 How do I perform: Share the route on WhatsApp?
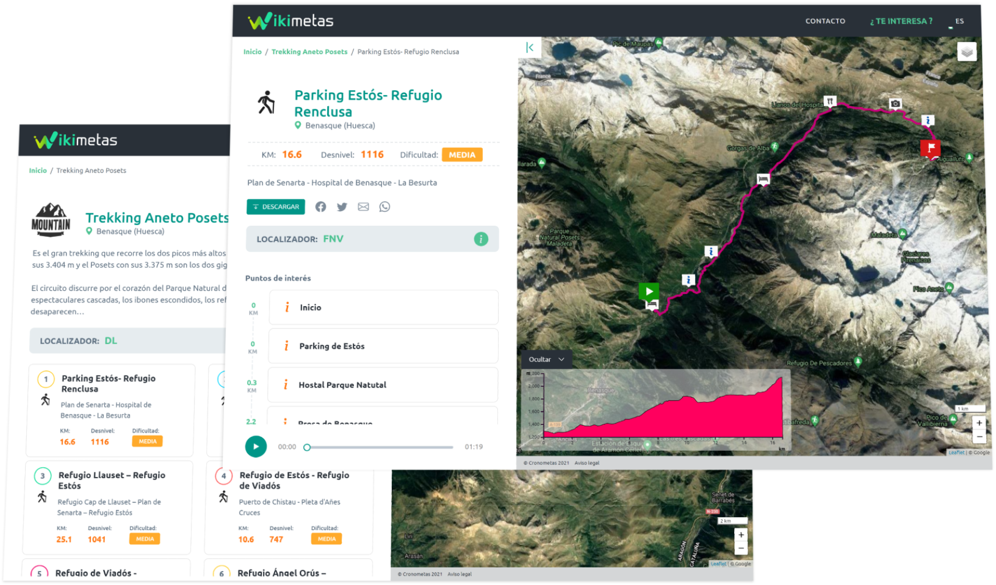[x=385, y=207]
